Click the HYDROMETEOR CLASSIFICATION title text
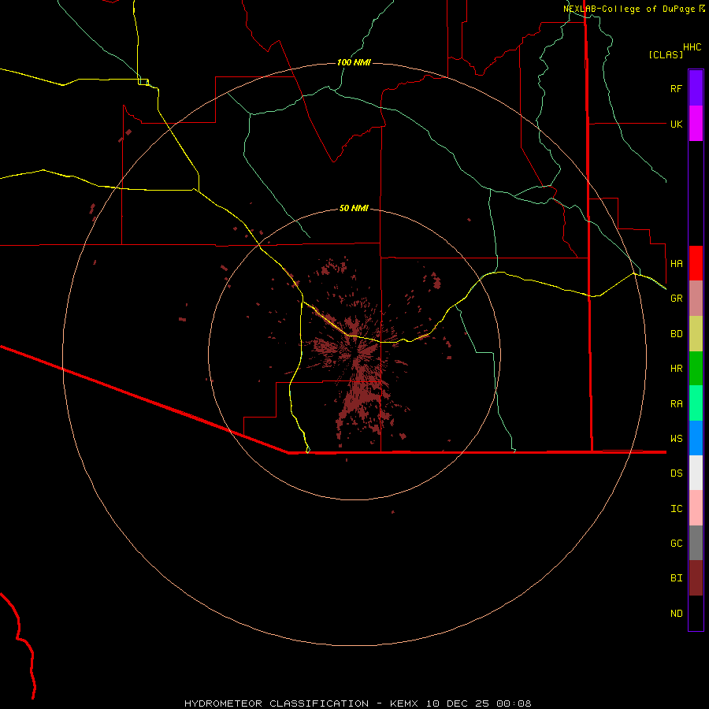This screenshot has height=709, width=709. point(277,703)
